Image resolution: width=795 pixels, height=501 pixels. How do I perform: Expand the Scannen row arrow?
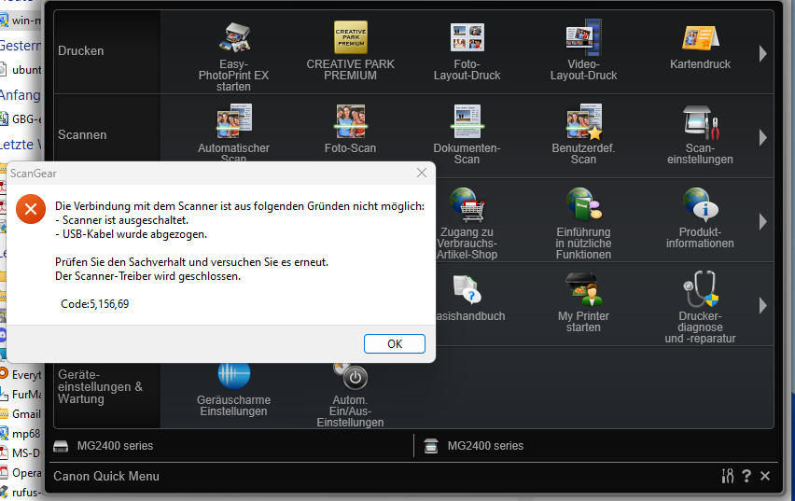763,137
